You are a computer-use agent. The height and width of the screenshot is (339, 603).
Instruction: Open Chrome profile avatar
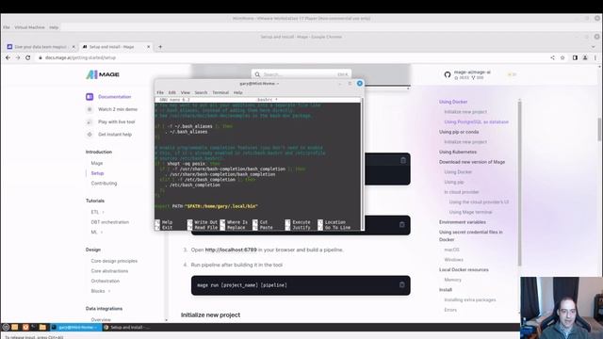point(585,57)
